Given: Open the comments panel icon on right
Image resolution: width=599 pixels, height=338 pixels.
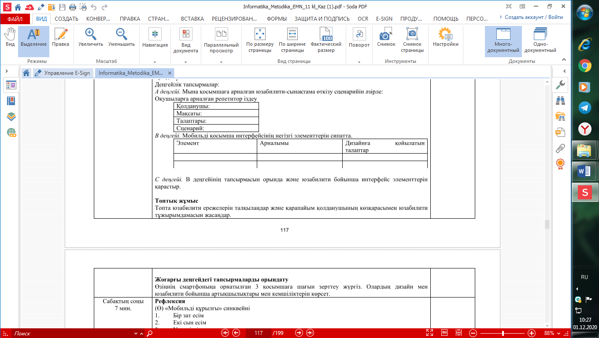Looking at the screenshot, I should coord(560,132).
